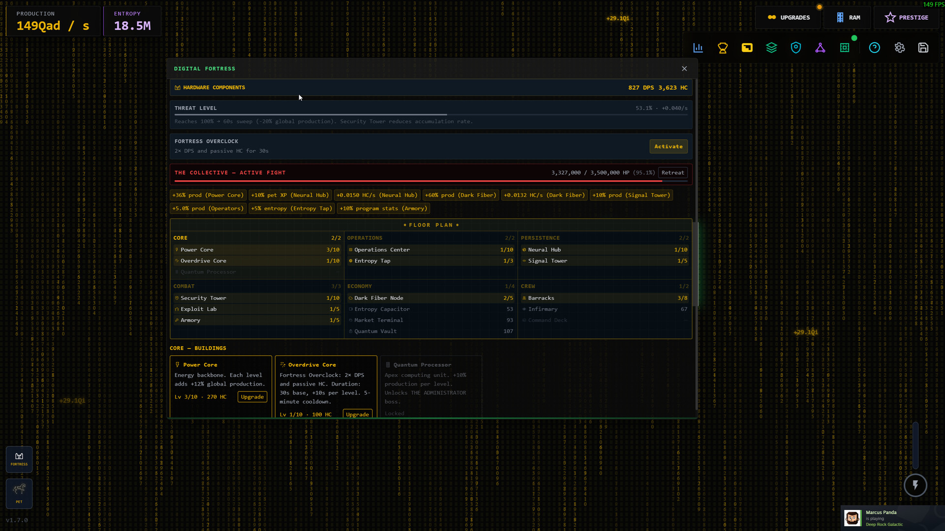
Task: Click the floppy disk save icon
Action: tap(923, 48)
